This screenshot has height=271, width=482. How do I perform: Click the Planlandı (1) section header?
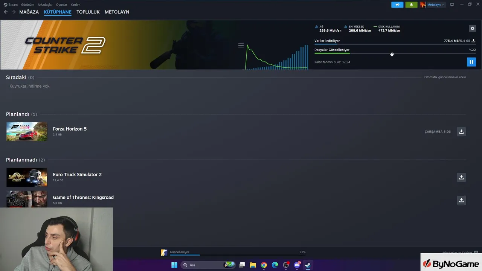point(21,114)
